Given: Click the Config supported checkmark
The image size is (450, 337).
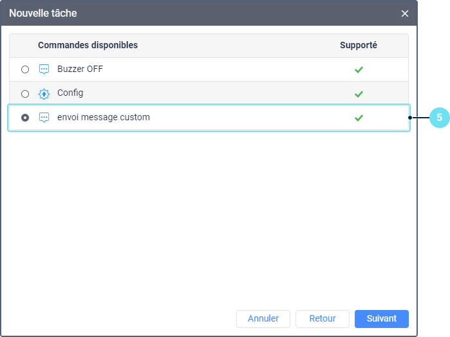Looking at the screenshot, I should pos(359,94).
